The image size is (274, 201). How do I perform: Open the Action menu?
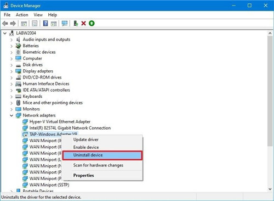(22, 15)
